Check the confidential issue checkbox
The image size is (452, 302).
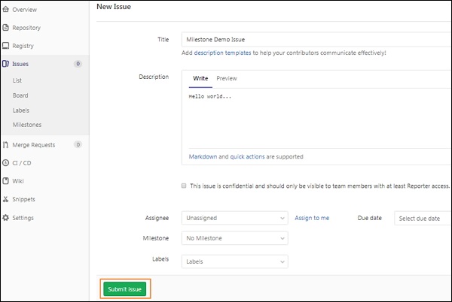185,186
